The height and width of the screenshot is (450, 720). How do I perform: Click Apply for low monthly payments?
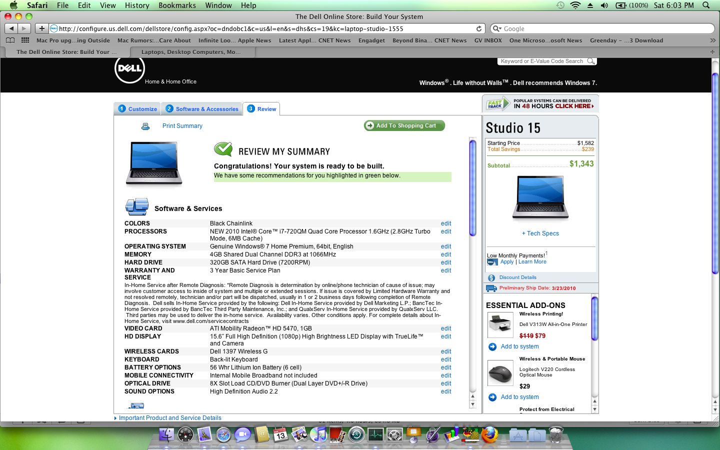point(507,262)
